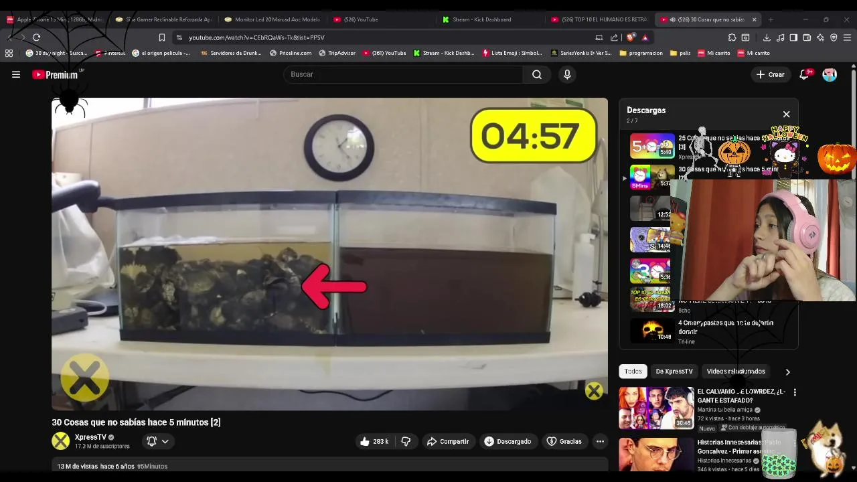Dislike the video
Image resolution: width=857 pixels, height=482 pixels.
coord(406,441)
